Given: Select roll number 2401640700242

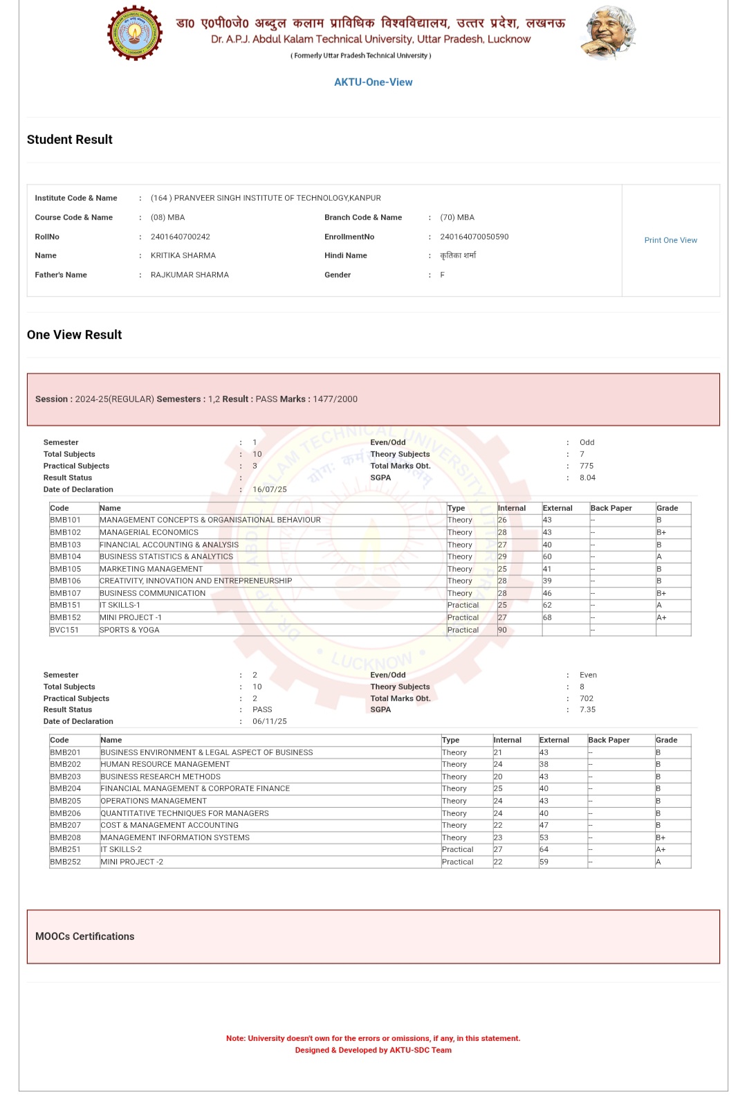Looking at the screenshot, I should point(181,237).
